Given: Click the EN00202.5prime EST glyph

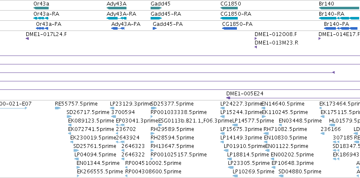Looking at the screenshot, I should (273, 159).
